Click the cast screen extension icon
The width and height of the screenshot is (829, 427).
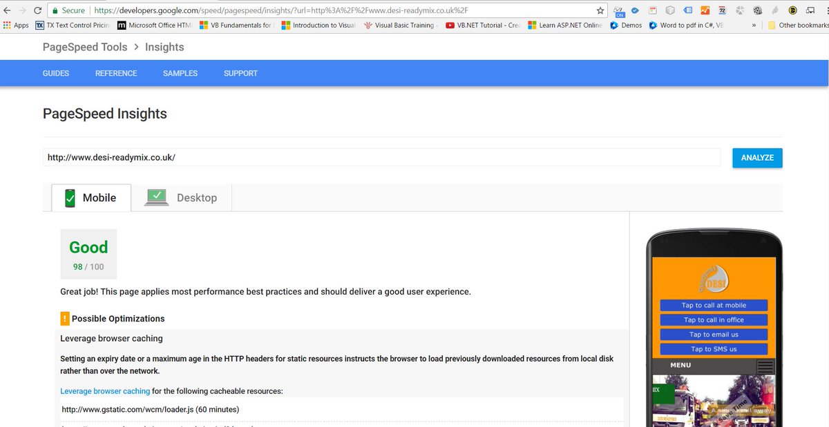[810, 10]
